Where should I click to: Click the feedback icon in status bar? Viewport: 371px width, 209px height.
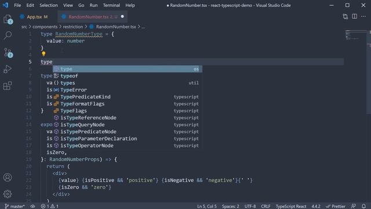click(x=354, y=206)
